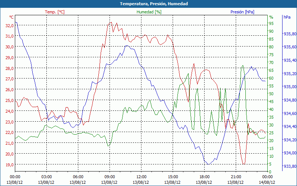297x186 pixels.
Task: Click the '12:00' time axis label
Action: click(x=141, y=177)
